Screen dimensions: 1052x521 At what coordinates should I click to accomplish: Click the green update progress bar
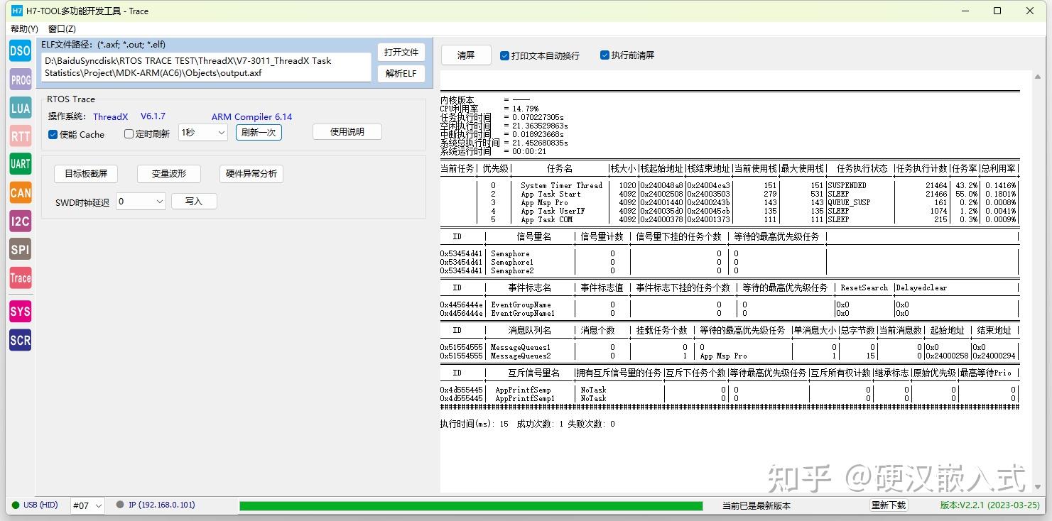click(x=471, y=506)
